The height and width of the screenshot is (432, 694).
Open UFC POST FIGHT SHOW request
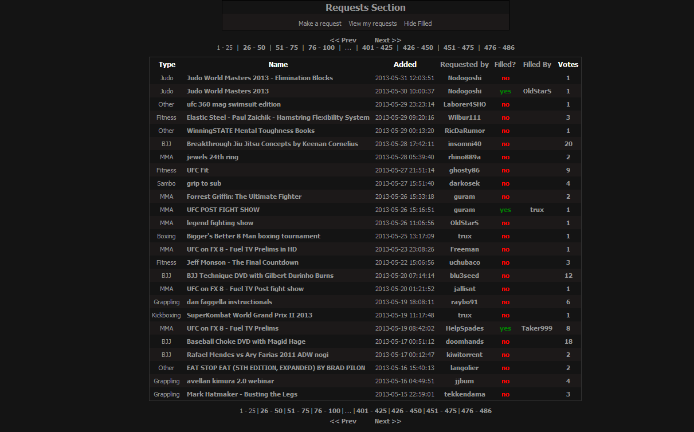click(223, 210)
